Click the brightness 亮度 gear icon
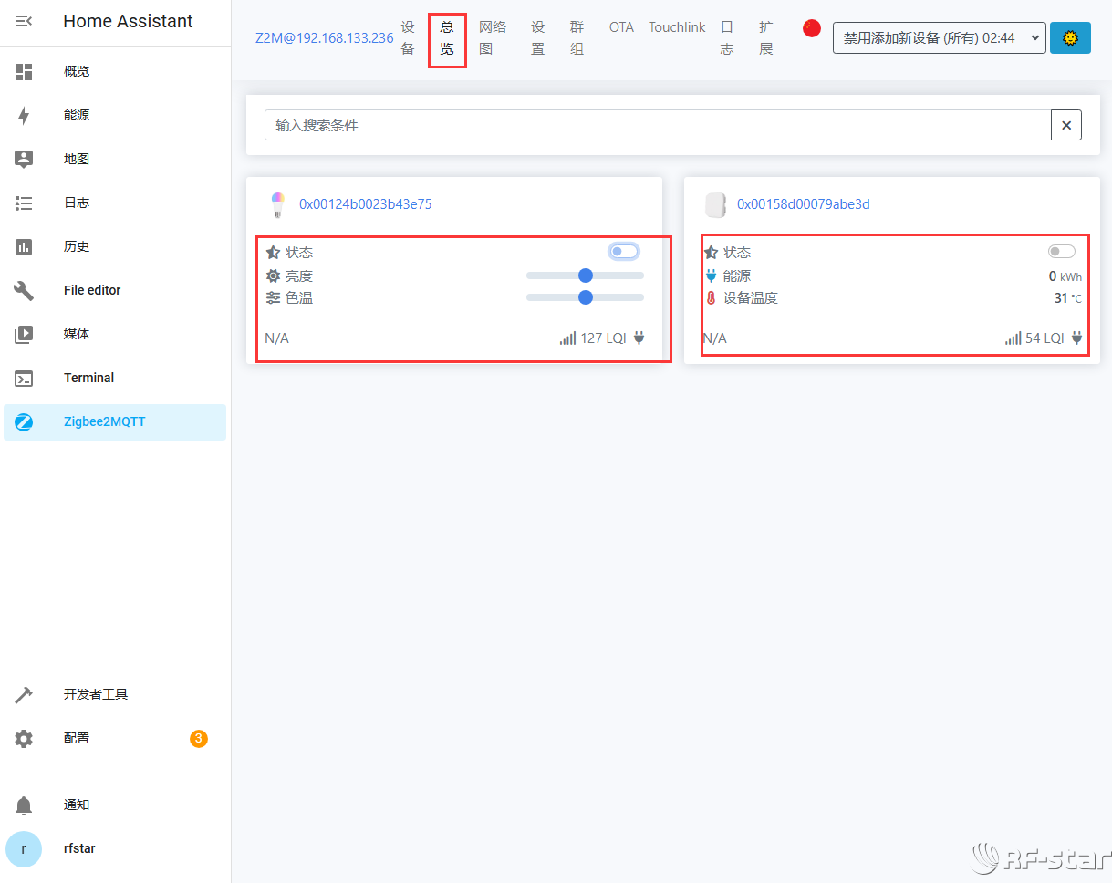 pos(273,276)
